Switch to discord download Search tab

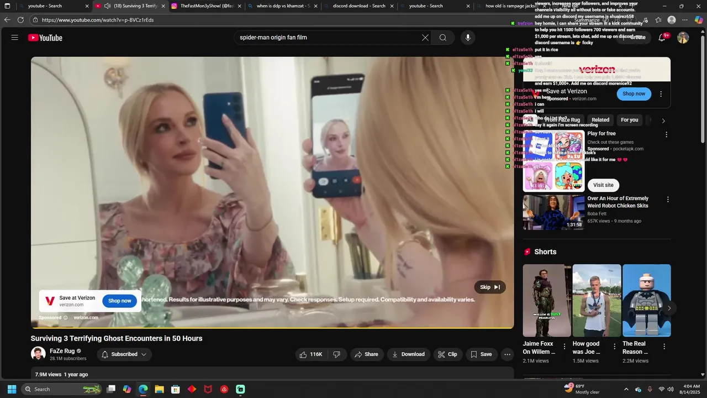(x=358, y=6)
